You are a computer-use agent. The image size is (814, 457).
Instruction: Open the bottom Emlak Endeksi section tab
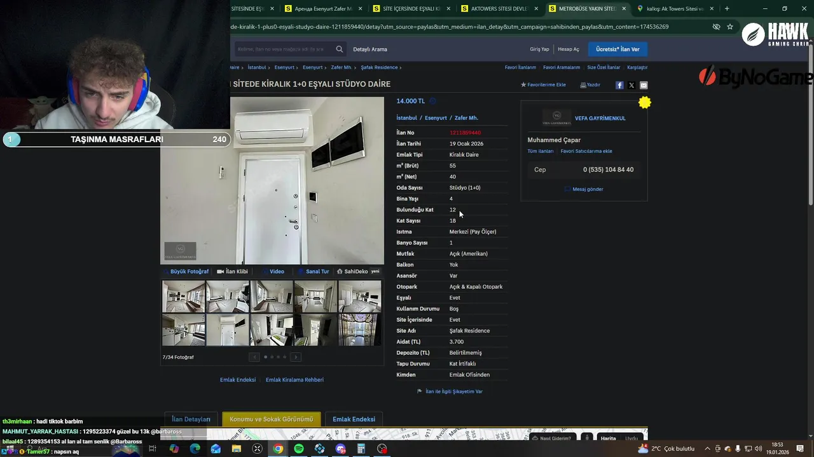click(x=354, y=420)
